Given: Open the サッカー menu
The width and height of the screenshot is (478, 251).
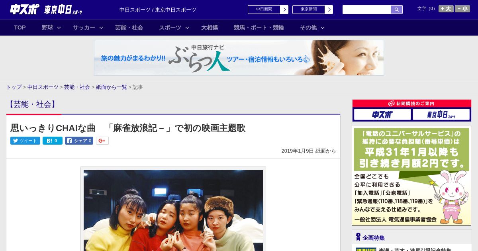Looking at the screenshot, I should [84, 27].
